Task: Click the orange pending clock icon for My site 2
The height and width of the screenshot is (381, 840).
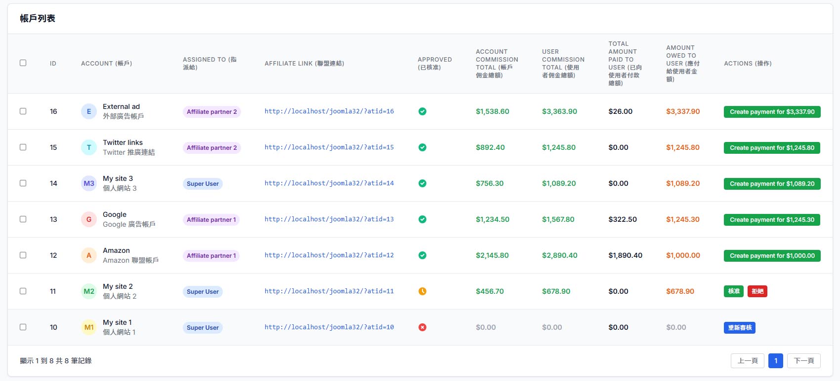Action: 422,291
